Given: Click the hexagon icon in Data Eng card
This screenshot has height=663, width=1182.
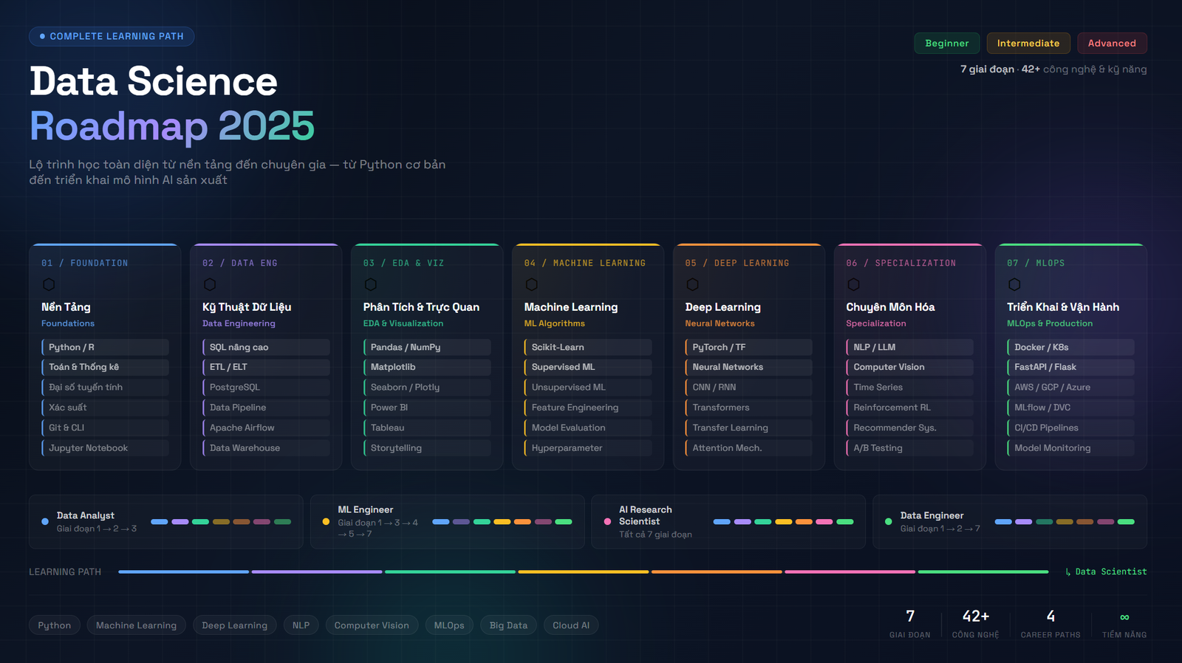Looking at the screenshot, I should 210,284.
